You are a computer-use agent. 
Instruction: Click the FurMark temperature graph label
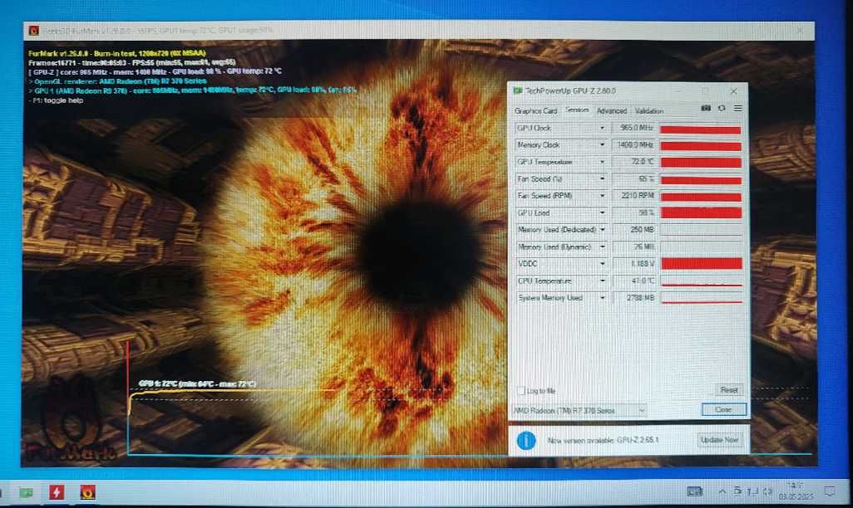(x=197, y=383)
